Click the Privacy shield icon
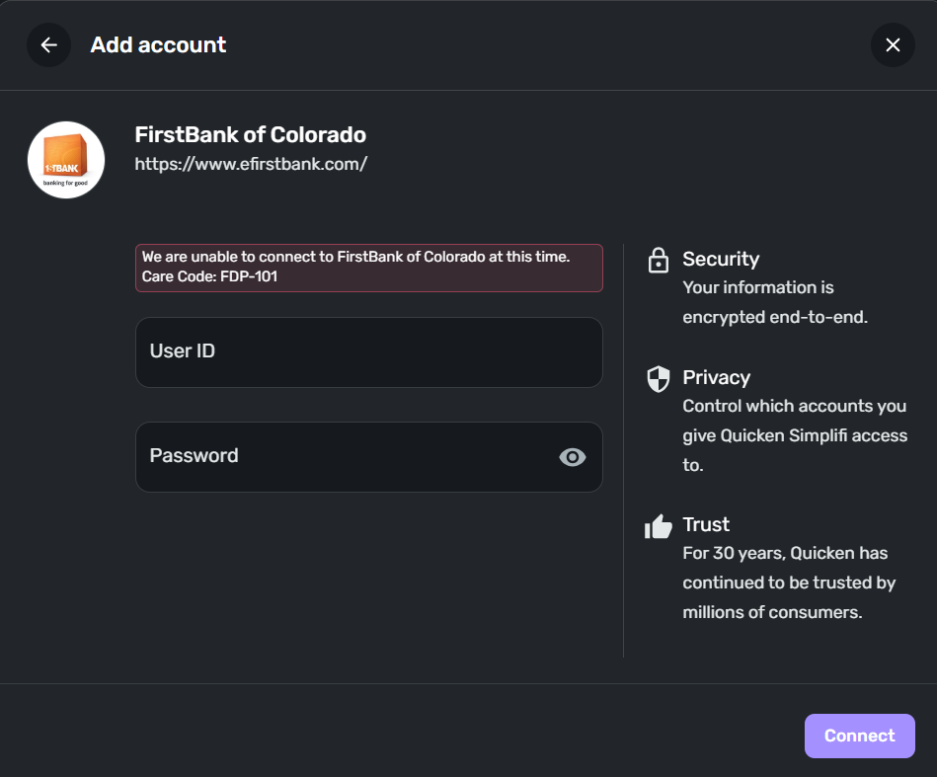 click(x=658, y=379)
